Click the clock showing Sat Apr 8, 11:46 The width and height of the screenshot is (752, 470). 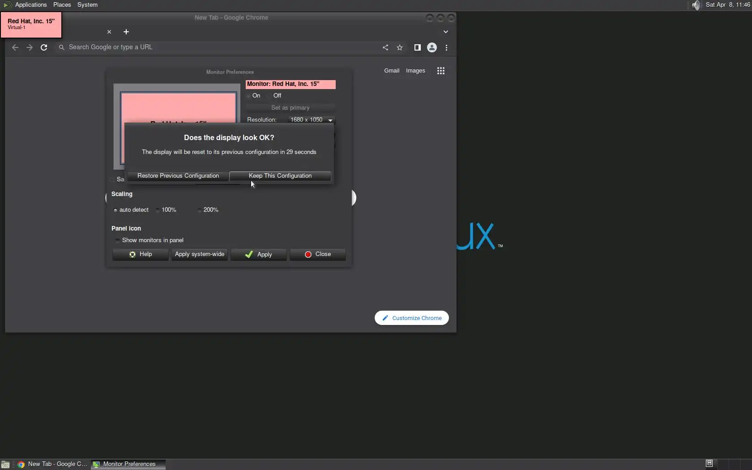[728, 5]
